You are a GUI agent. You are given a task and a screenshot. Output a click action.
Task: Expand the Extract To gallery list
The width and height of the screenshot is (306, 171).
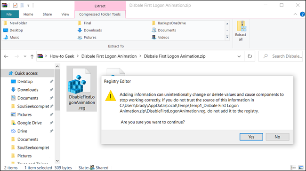click(x=227, y=37)
